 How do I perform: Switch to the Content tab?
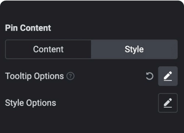point(48,49)
